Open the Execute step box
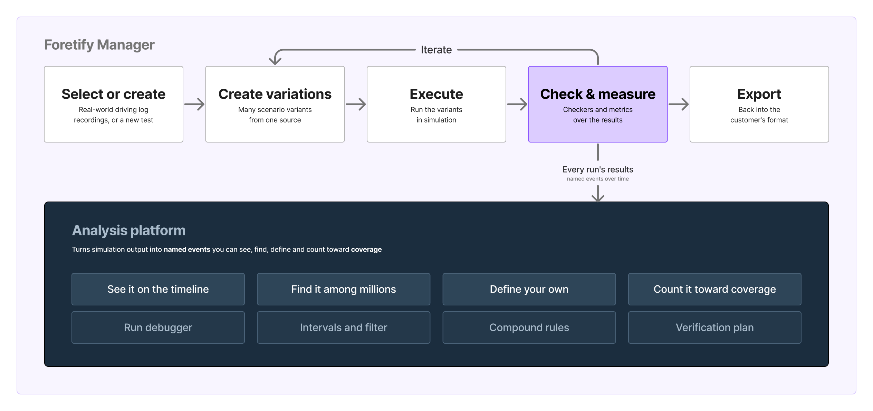 [436, 104]
